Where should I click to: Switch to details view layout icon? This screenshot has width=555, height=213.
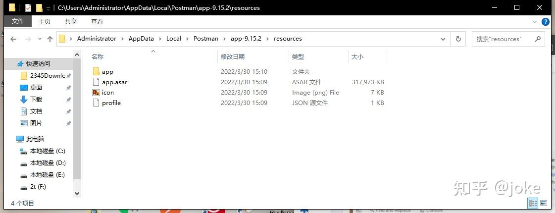pos(533,203)
